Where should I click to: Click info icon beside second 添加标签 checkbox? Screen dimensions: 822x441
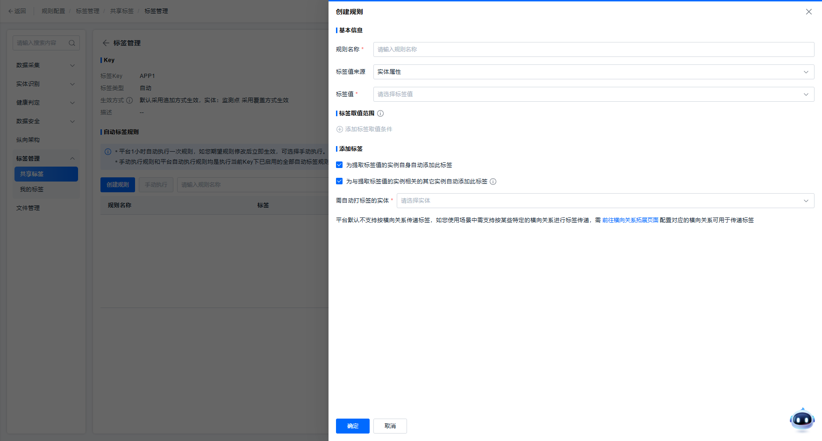coord(493,182)
